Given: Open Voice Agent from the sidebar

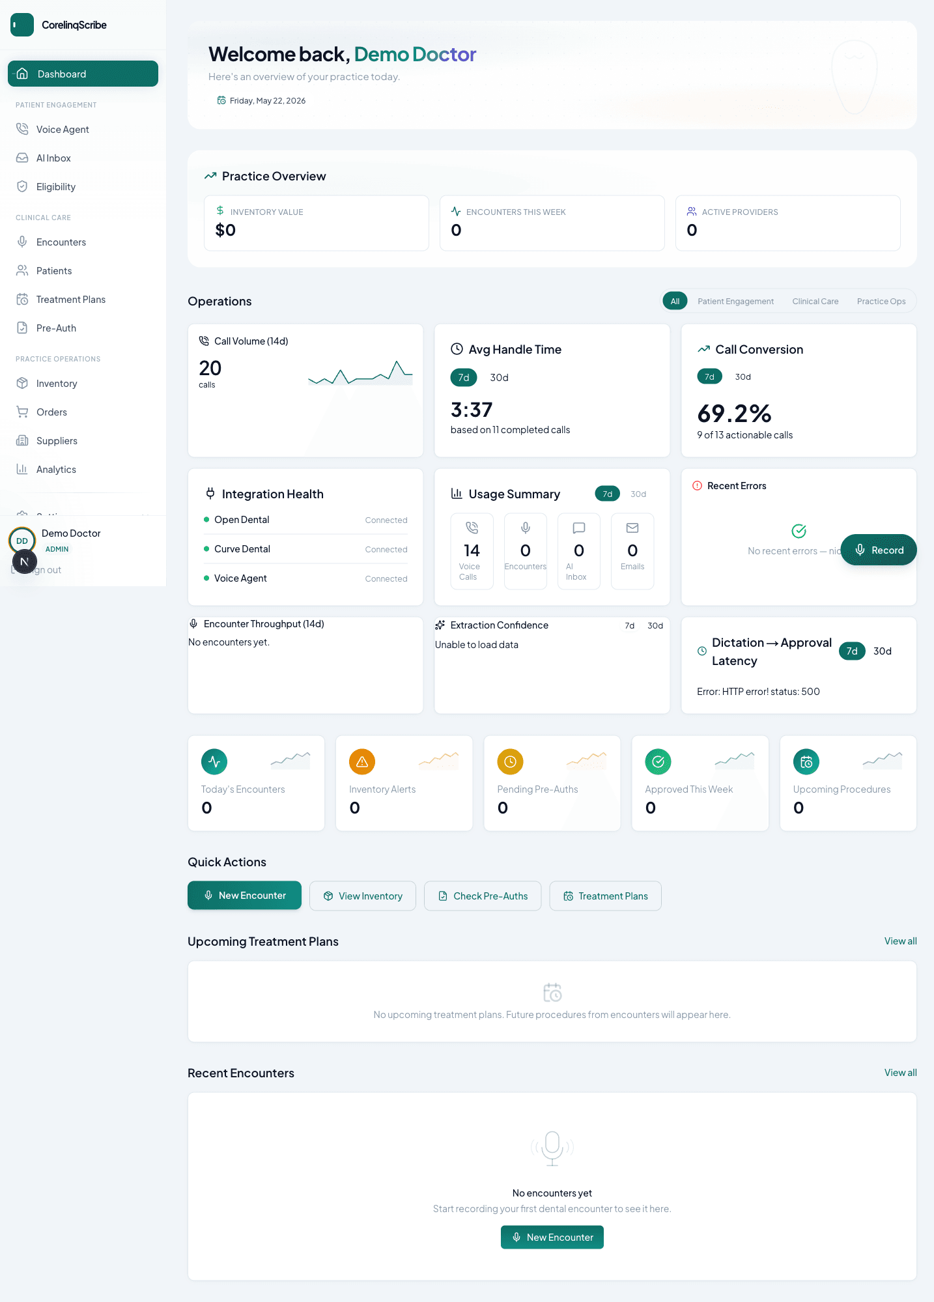Looking at the screenshot, I should pos(83,130).
